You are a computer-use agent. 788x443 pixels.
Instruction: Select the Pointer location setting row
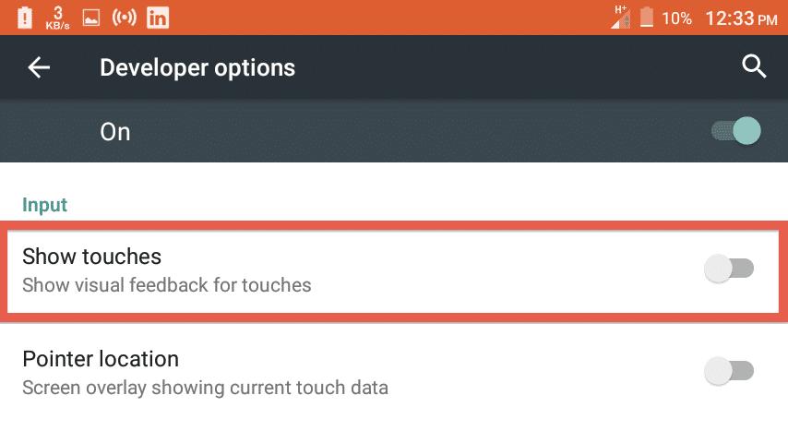(x=393, y=374)
